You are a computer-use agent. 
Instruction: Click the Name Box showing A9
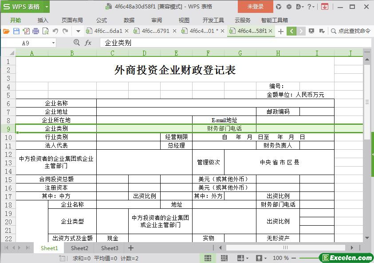pyautogui.click(x=26, y=43)
